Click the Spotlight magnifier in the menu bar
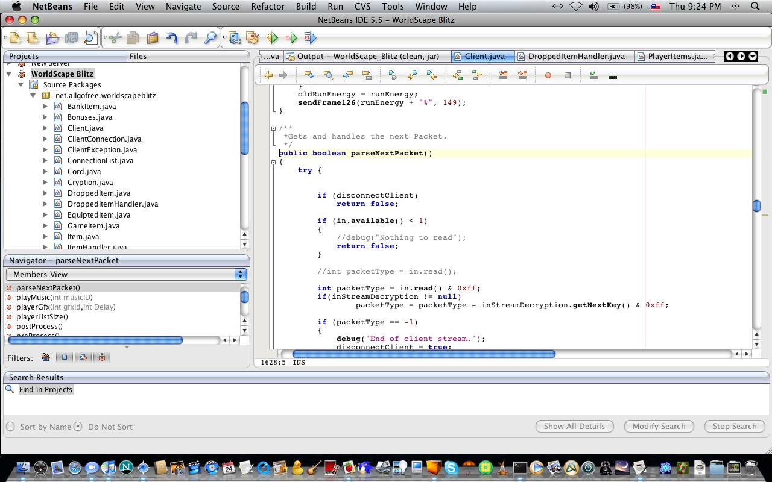This screenshot has width=772, height=482. [755, 6]
